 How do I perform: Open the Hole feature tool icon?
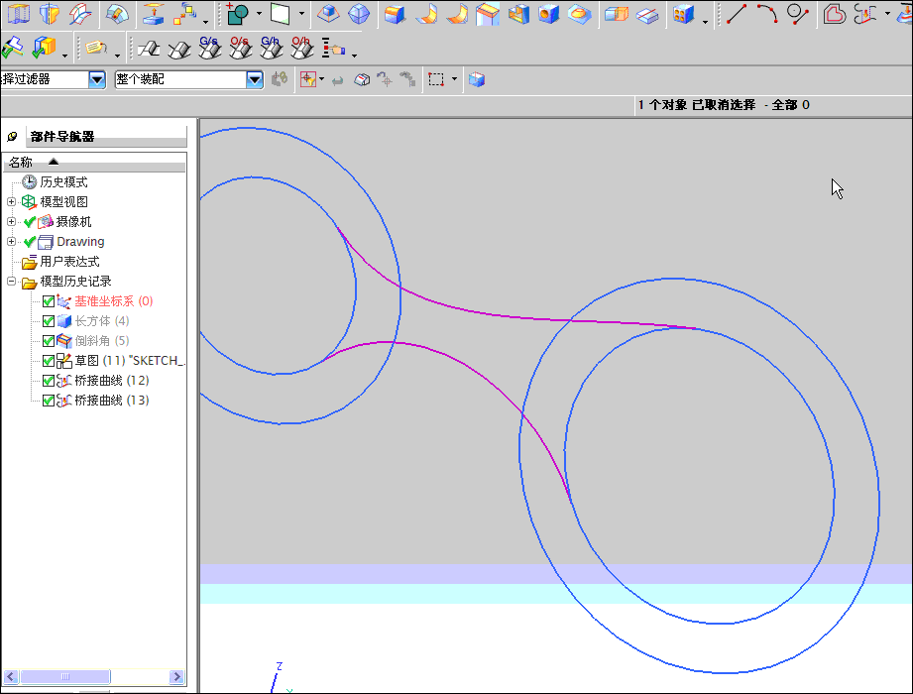click(548, 14)
